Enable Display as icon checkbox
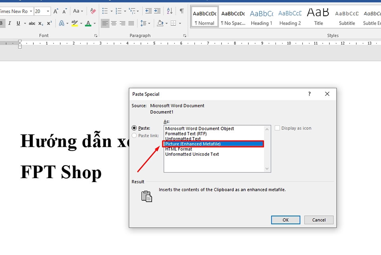 point(278,128)
